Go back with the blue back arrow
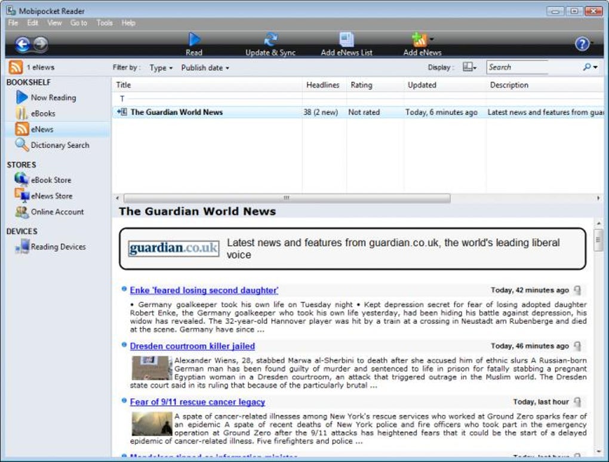Screen dimensions: 609x462 (x=23, y=44)
